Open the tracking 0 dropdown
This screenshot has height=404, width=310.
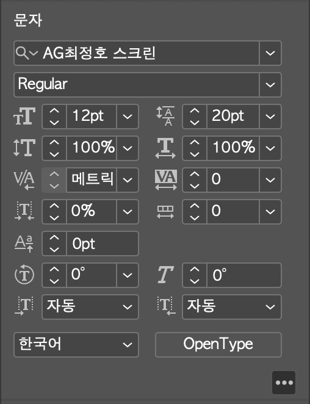click(x=270, y=180)
